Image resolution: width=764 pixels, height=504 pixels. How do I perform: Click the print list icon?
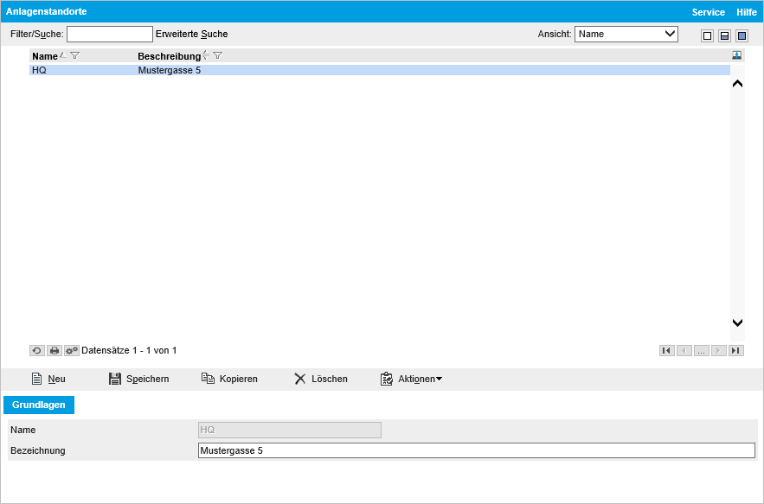[55, 350]
